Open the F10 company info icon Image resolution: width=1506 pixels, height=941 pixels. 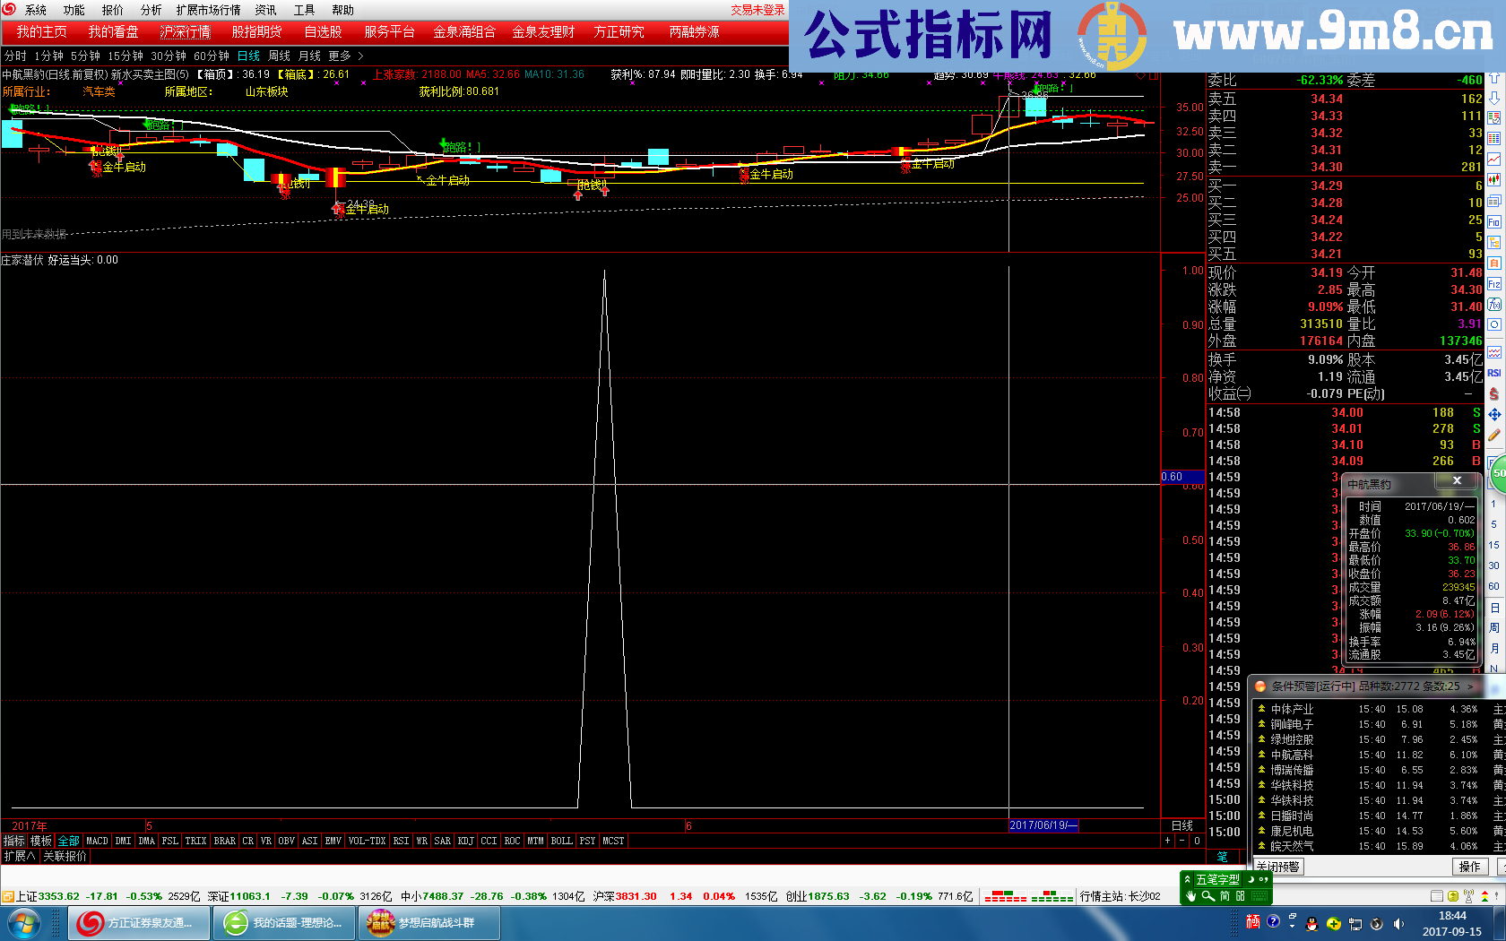point(1494,221)
